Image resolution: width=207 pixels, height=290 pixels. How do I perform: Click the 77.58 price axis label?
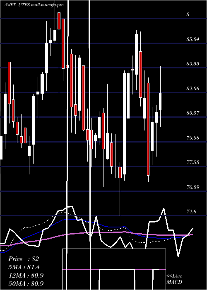pyautogui.click(x=193, y=162)
